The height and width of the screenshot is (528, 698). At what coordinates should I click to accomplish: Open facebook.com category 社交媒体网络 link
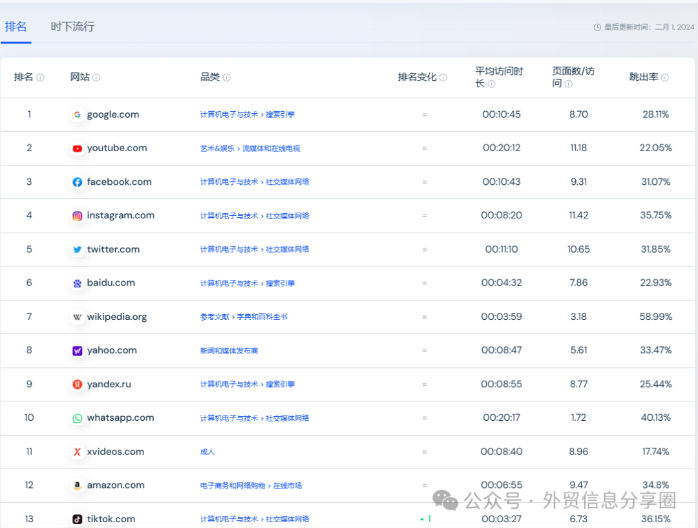click(287, 182)
